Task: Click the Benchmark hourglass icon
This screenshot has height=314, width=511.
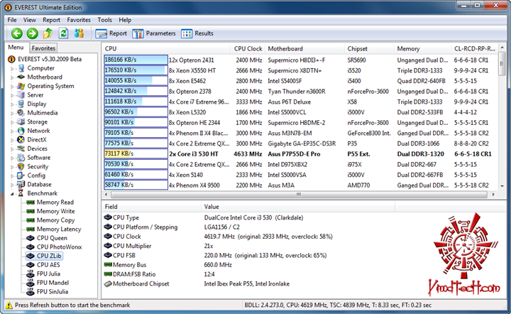Action: click(x=21, y=193)
